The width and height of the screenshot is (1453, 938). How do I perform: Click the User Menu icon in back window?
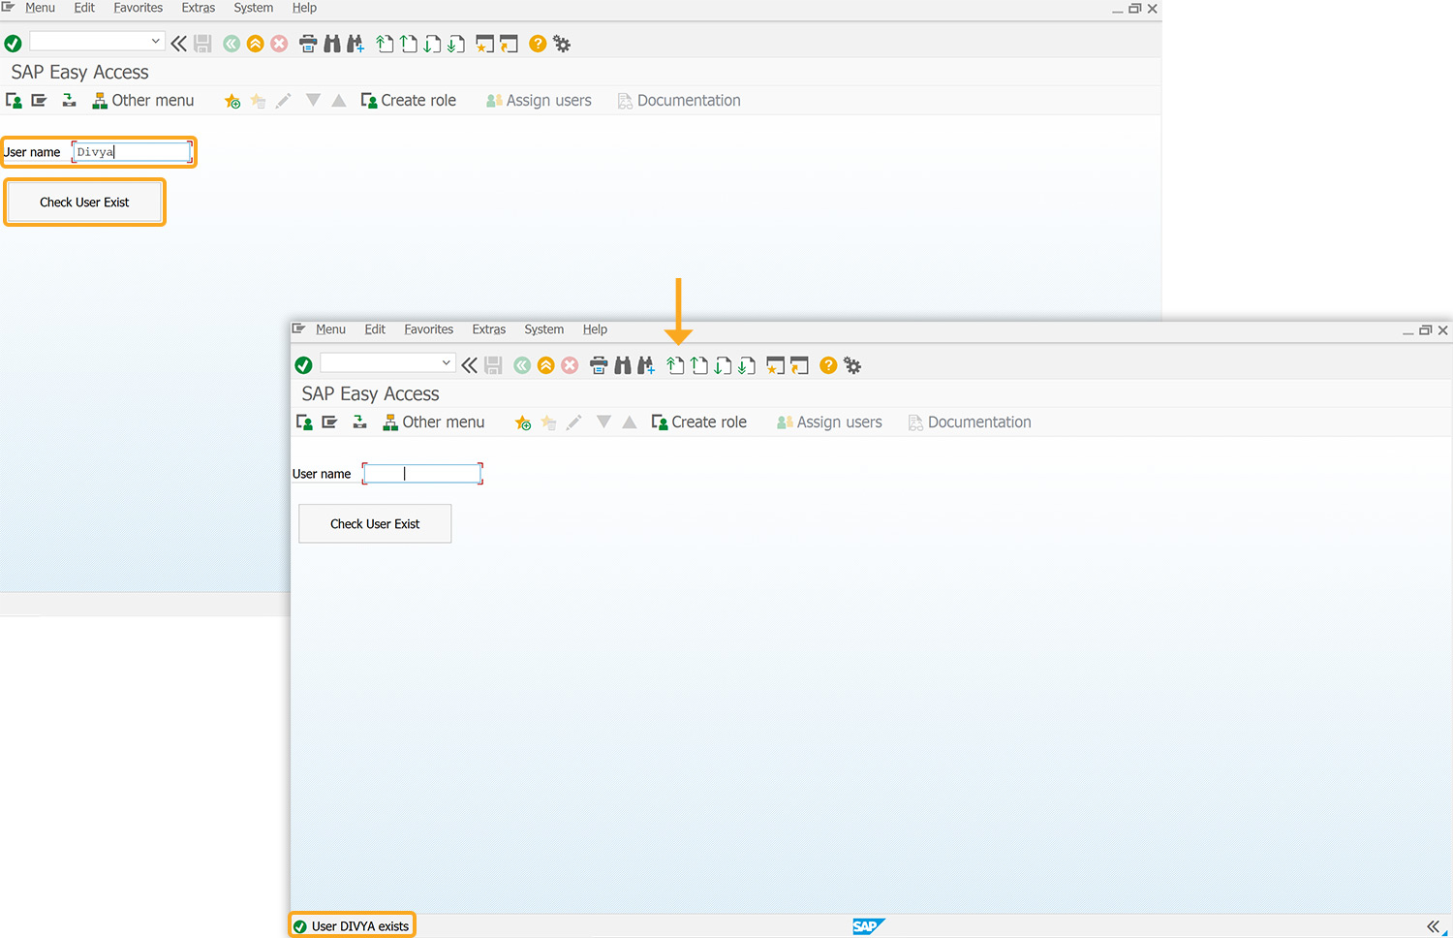pyautogui.click(x=14, y=101)
